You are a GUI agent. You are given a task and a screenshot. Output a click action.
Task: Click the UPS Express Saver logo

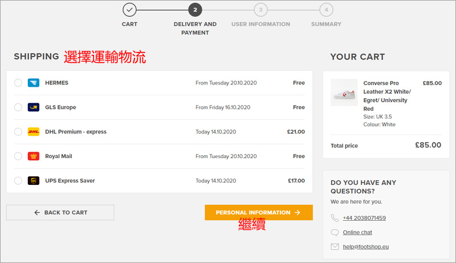click(x=33, y=181)
